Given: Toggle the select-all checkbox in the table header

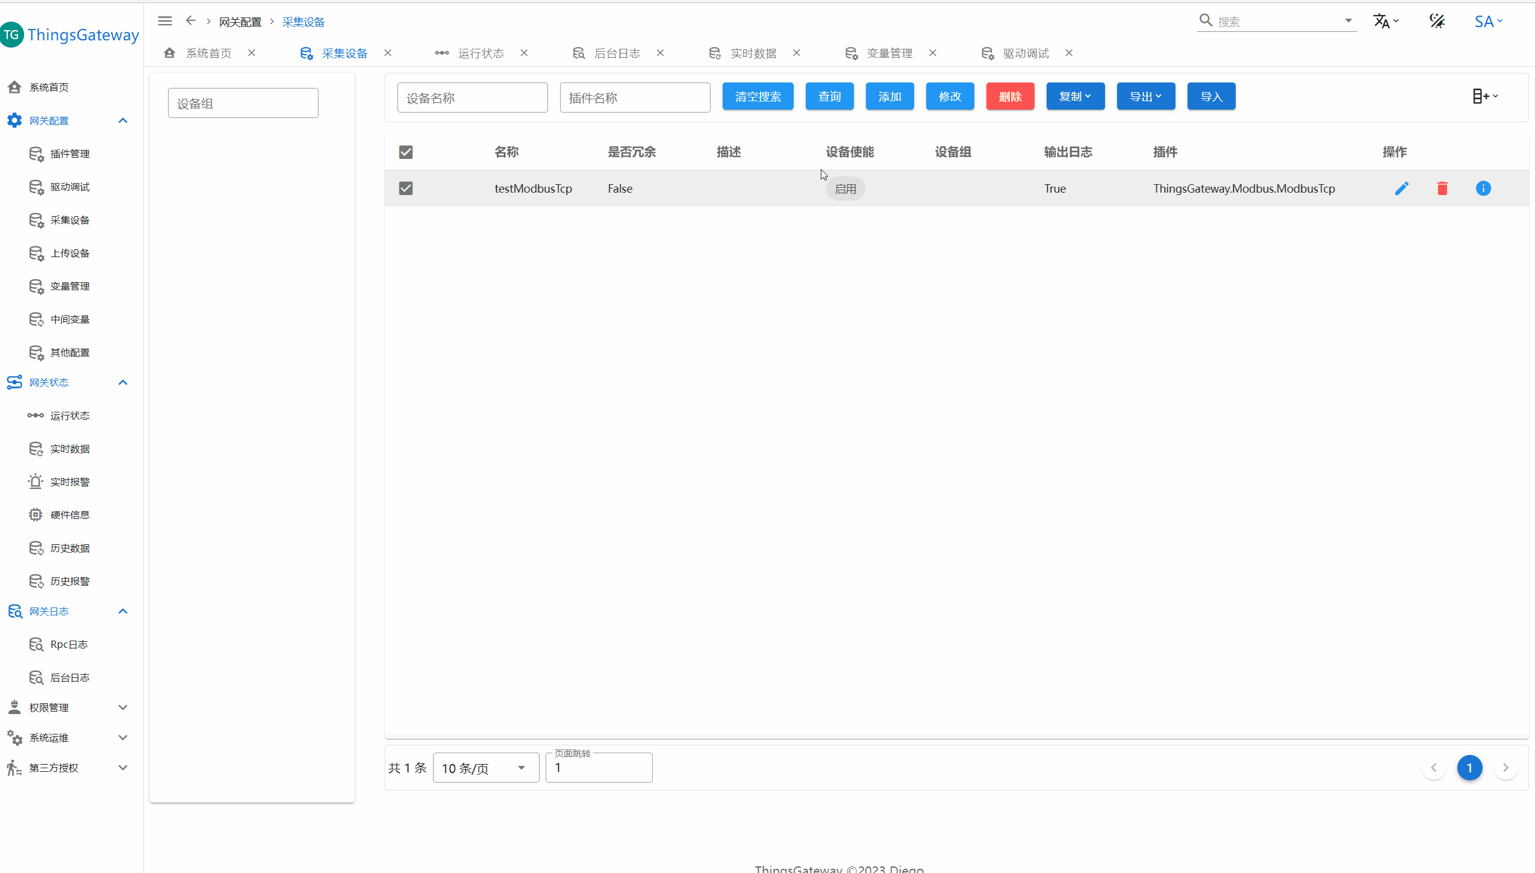Looking at the screenshot, I should pos(406,152).
